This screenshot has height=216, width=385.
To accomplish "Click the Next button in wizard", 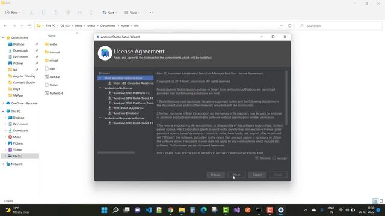I will [236, 175].
